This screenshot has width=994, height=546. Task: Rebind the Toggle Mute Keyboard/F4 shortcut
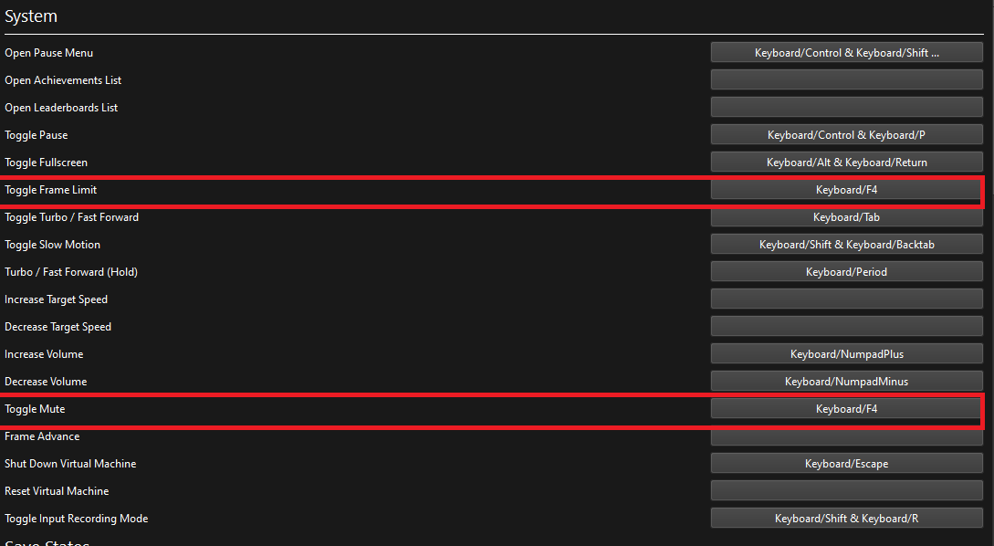coord(846,408)
